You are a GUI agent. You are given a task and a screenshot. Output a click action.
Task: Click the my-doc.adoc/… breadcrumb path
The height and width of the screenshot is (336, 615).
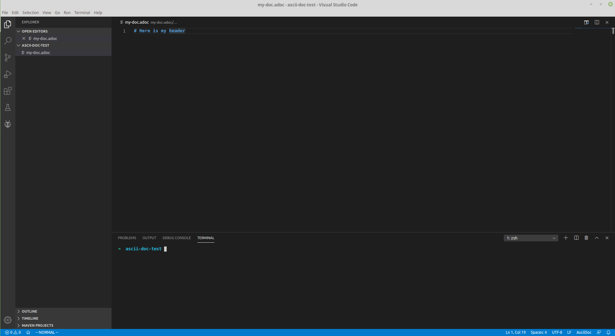(164, 22)
